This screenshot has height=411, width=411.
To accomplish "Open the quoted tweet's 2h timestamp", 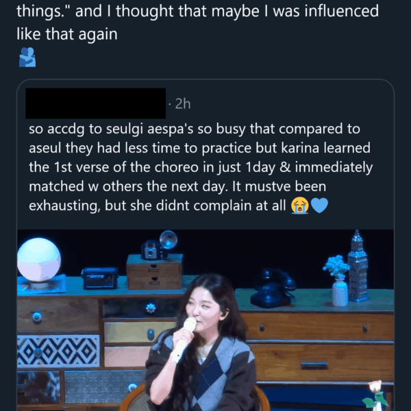I will pos(183,103).
